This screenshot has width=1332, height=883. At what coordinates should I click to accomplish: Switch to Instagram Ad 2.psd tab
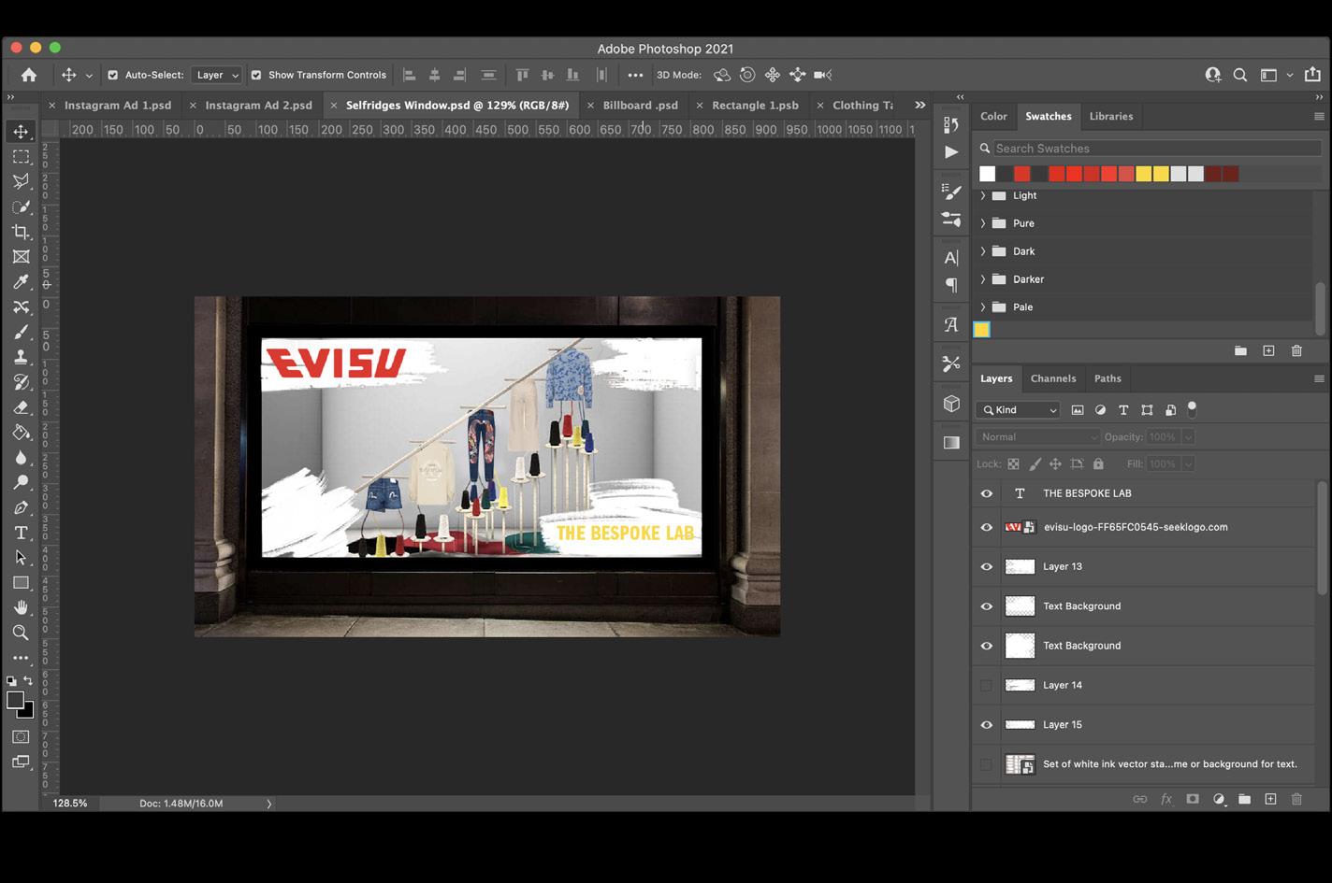tap(259, 106)
